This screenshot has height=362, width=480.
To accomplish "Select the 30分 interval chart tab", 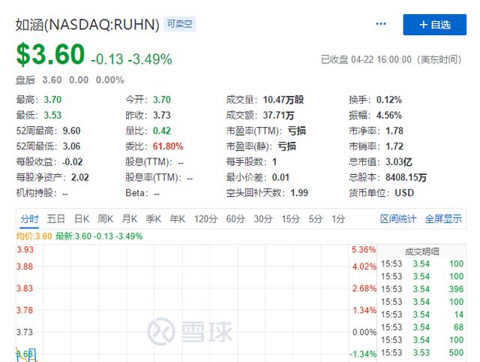I will [263, 219].
